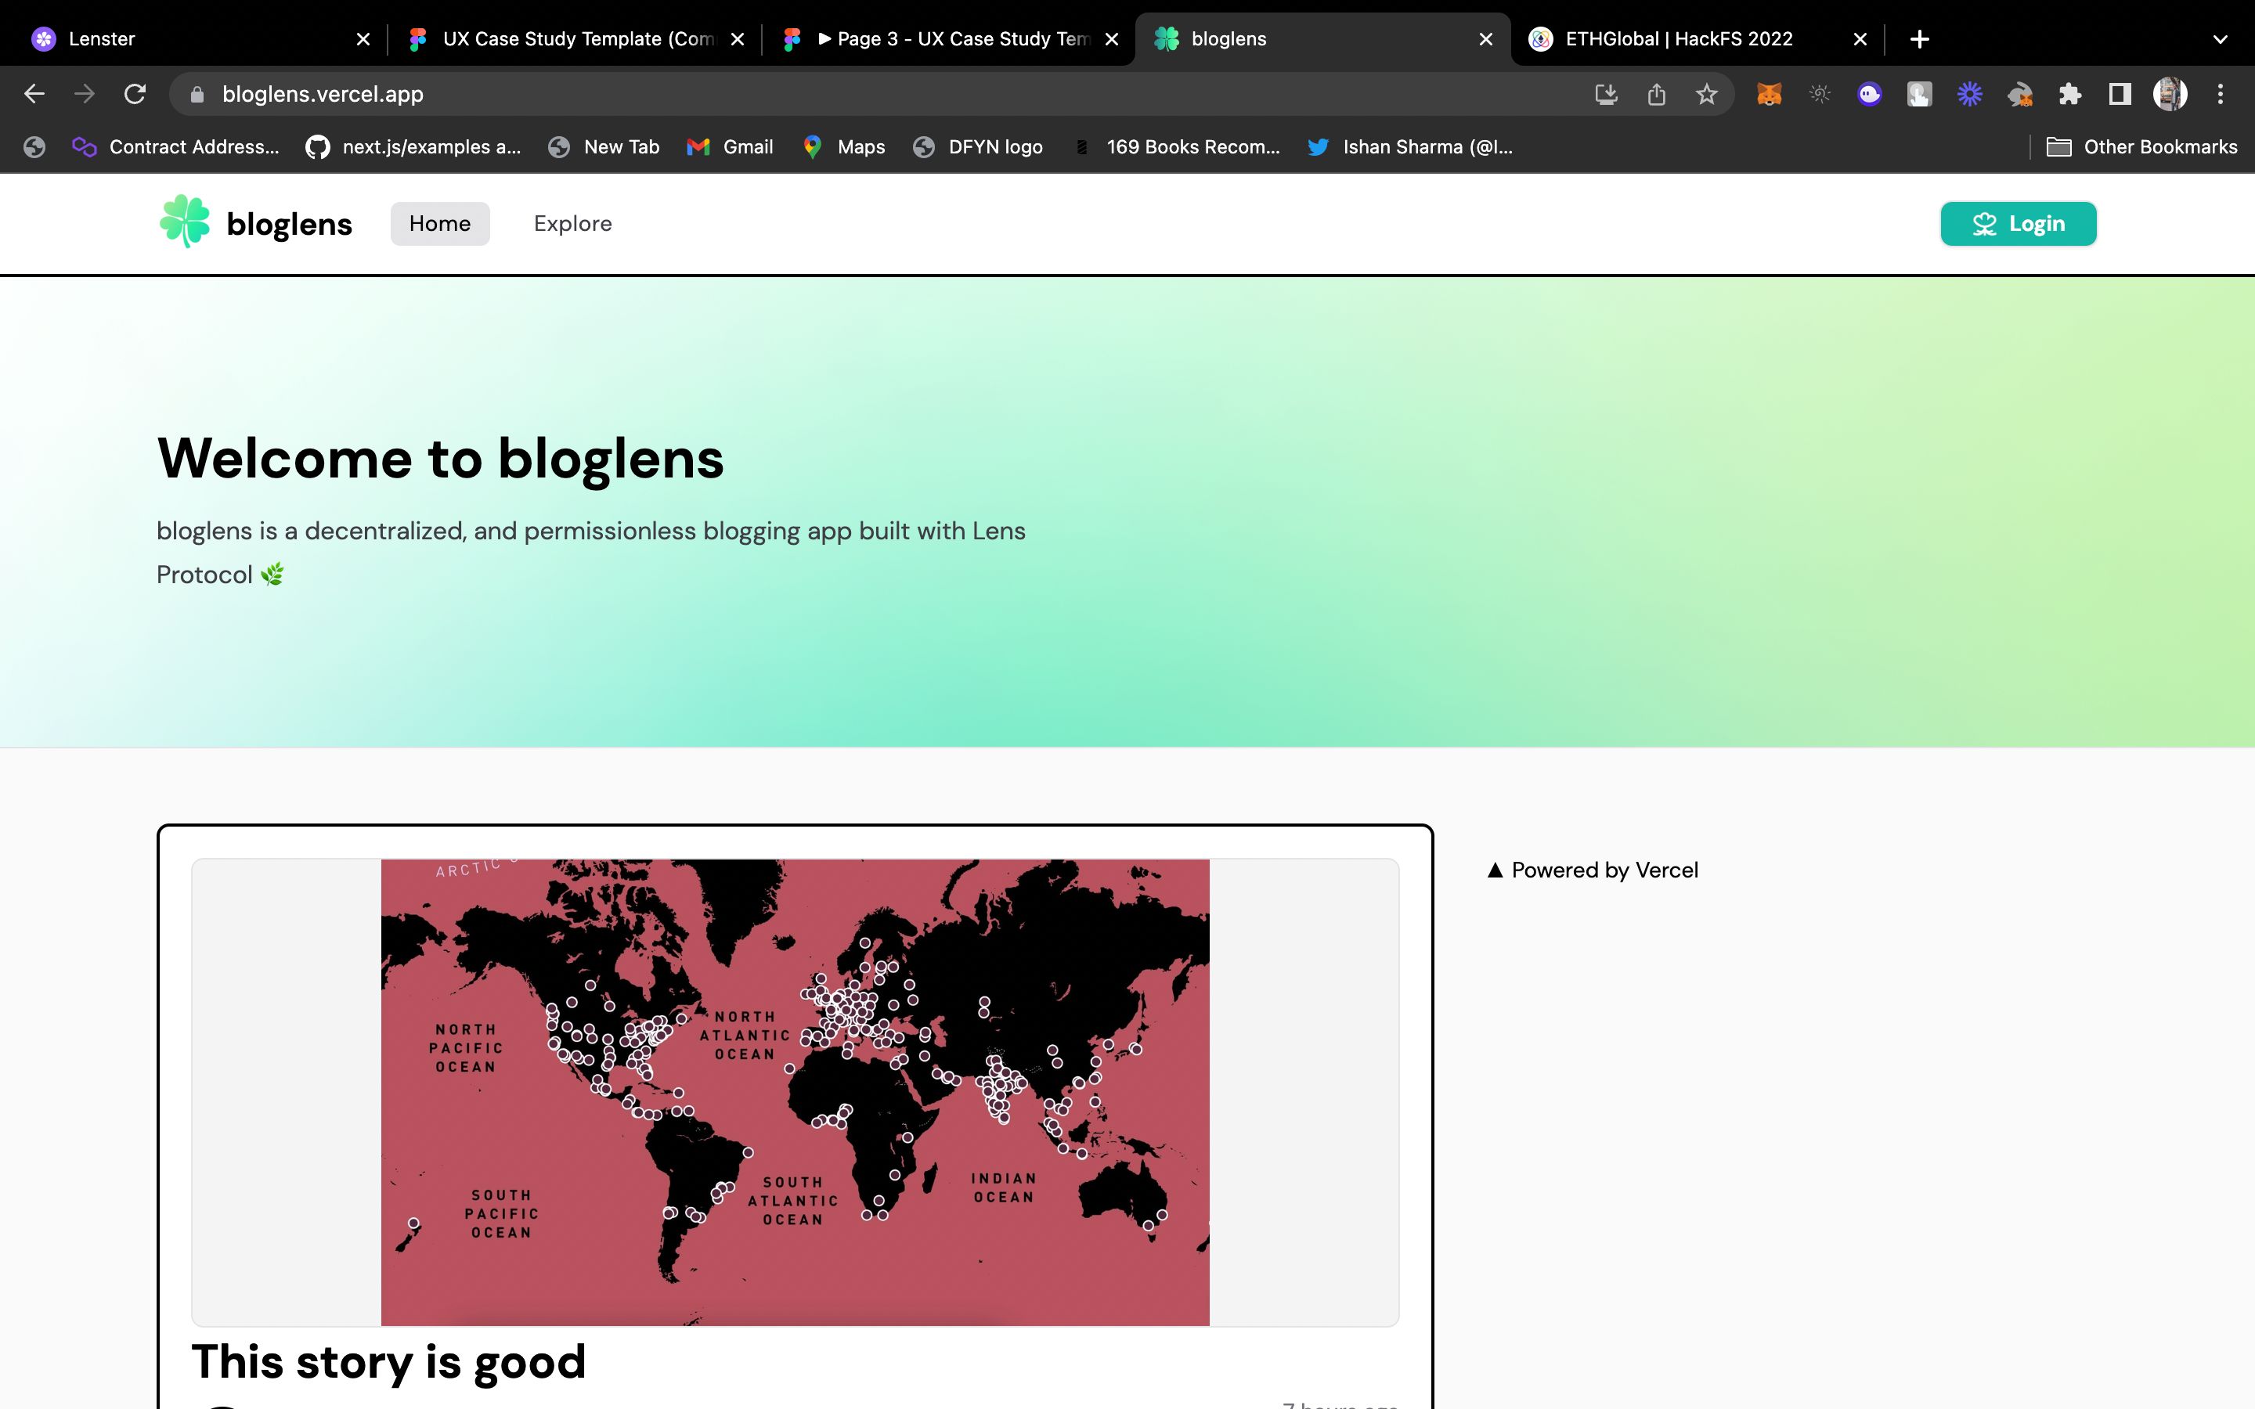Open DFYN logo bookmark
Viewport: 2255px width, 1409px height.
977,147
